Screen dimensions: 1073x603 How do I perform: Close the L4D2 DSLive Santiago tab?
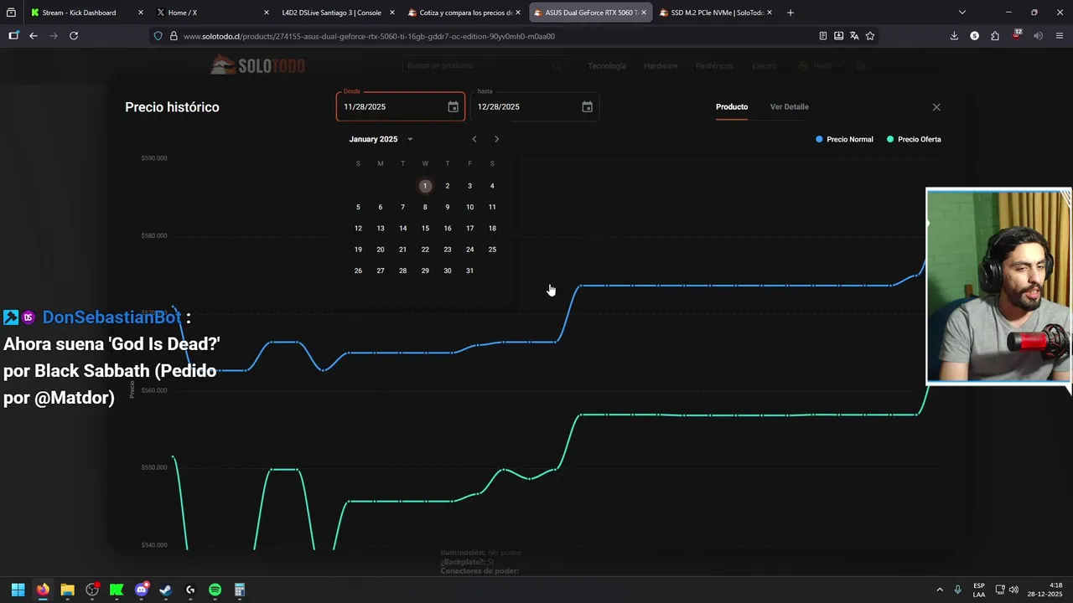[x=391, y=13]
